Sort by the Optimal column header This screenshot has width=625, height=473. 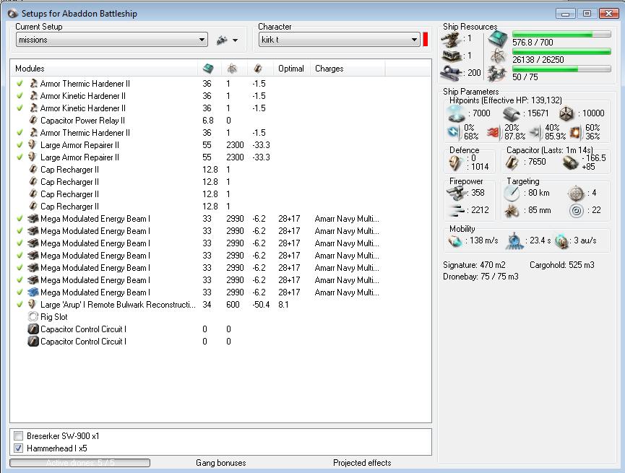(291, 69)
